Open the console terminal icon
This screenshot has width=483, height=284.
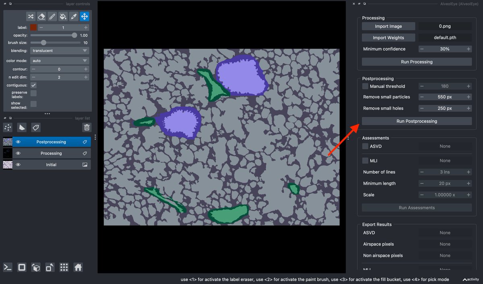pos(8,267)
